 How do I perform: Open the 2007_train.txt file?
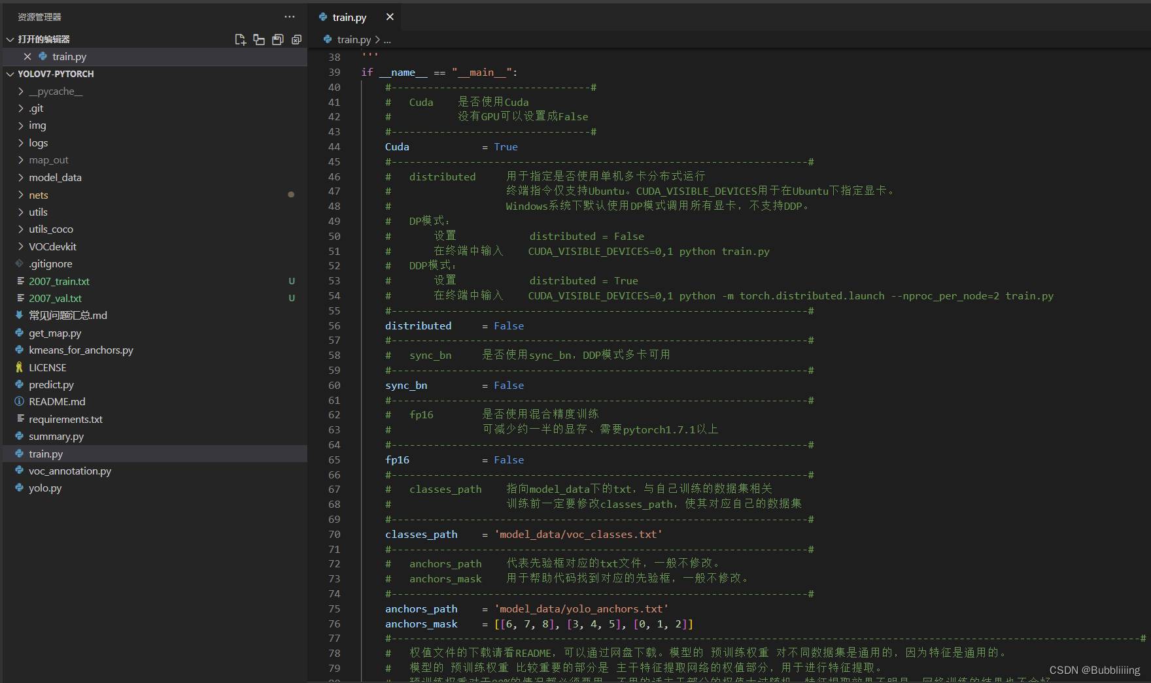[x=59, y=282]
